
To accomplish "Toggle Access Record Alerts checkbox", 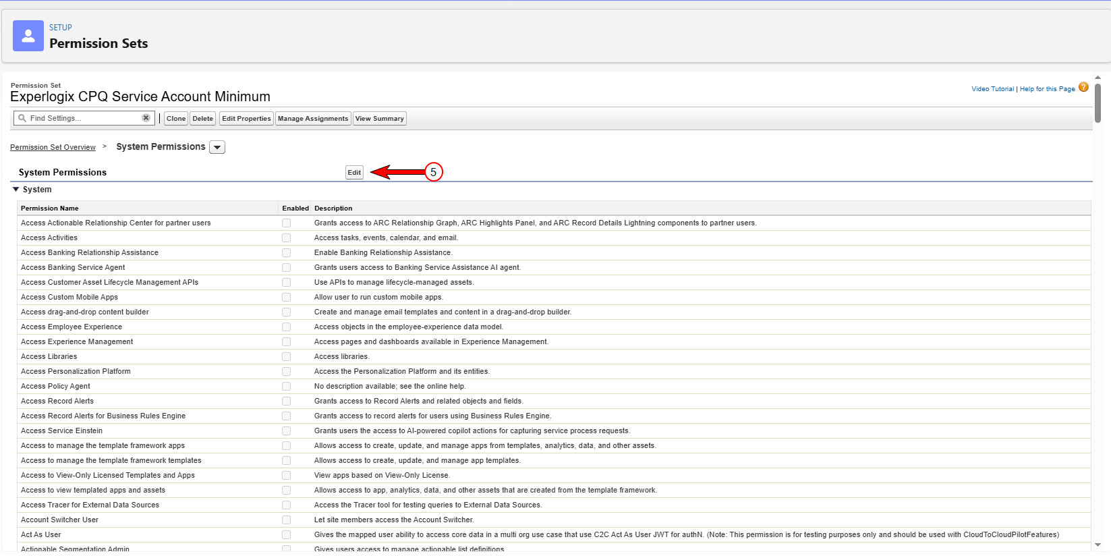I will pos(286,401).
